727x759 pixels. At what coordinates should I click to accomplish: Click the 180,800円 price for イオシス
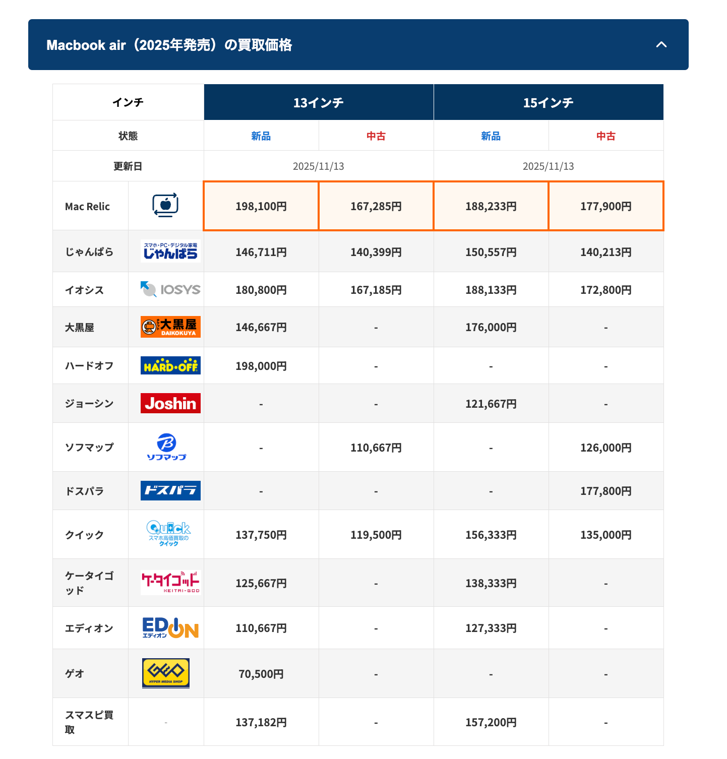click(261, 290)
